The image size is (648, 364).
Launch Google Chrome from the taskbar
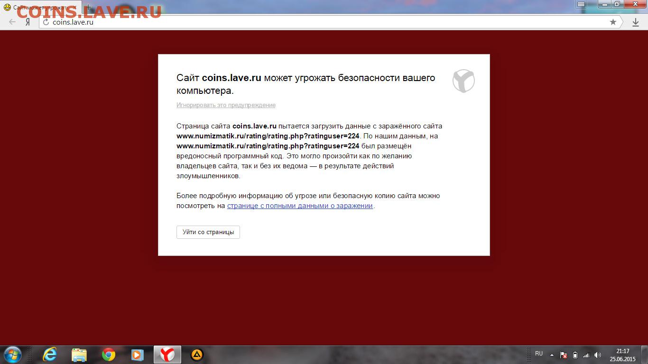tap(109, 355)
